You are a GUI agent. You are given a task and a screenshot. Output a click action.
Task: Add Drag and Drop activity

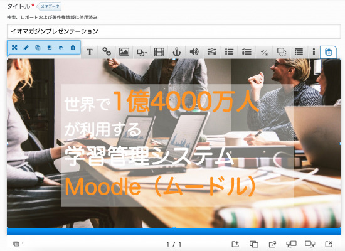point(282,52)
